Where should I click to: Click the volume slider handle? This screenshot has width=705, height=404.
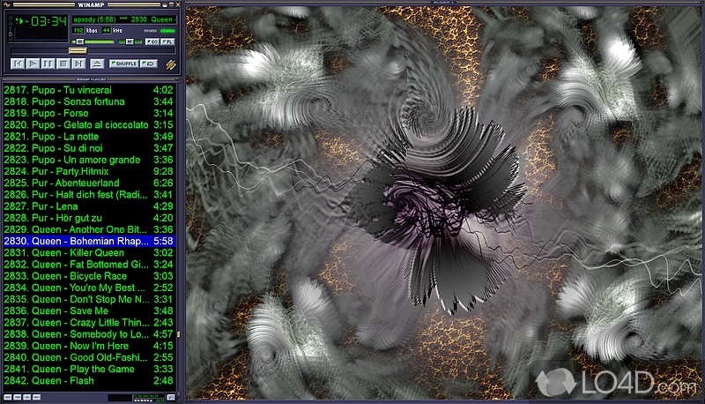pos(80,41)
